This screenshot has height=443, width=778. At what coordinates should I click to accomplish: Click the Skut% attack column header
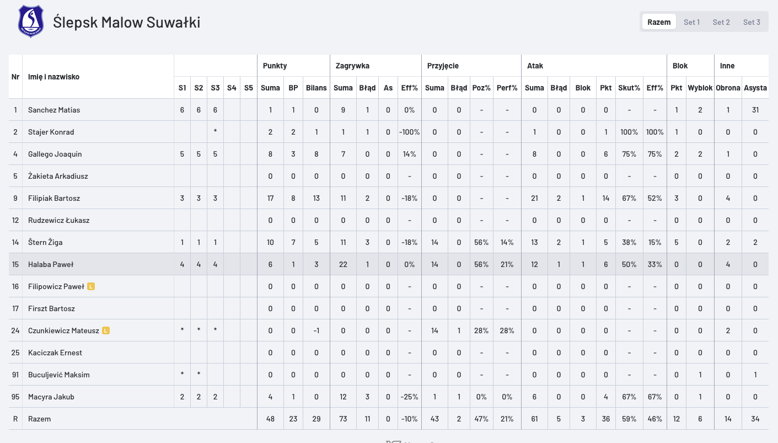(x=629, y=88)
